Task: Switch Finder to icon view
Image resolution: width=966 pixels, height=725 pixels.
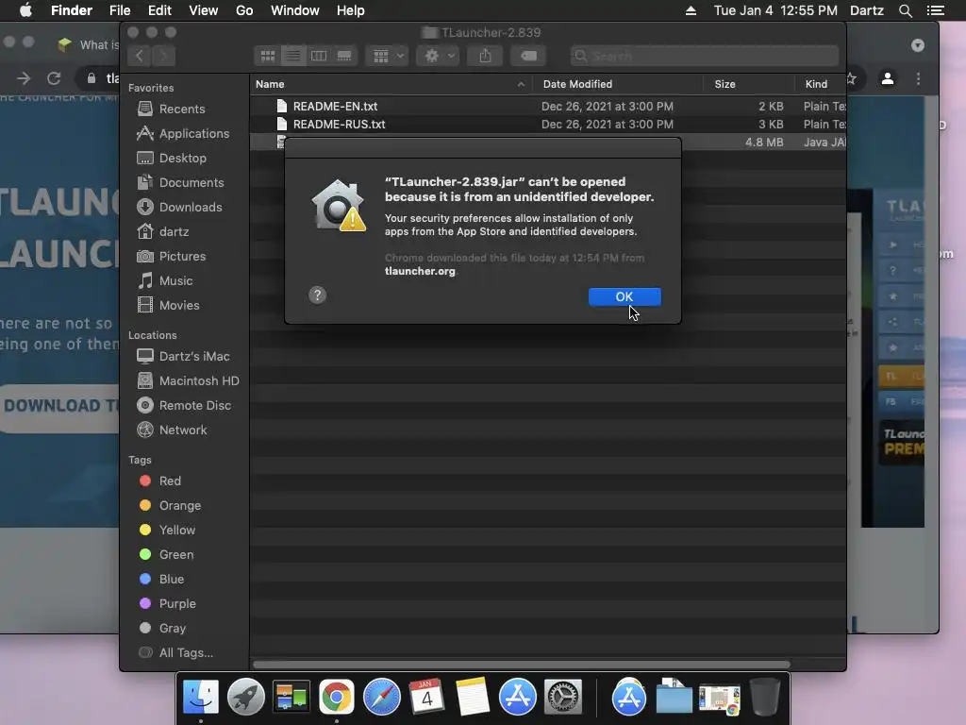Action: [267, 56]
